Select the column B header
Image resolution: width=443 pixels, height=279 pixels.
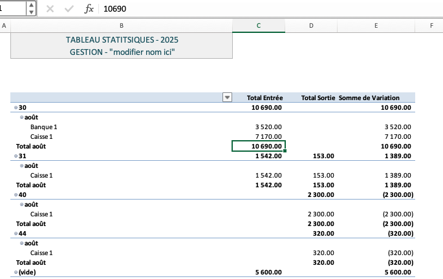122,25
